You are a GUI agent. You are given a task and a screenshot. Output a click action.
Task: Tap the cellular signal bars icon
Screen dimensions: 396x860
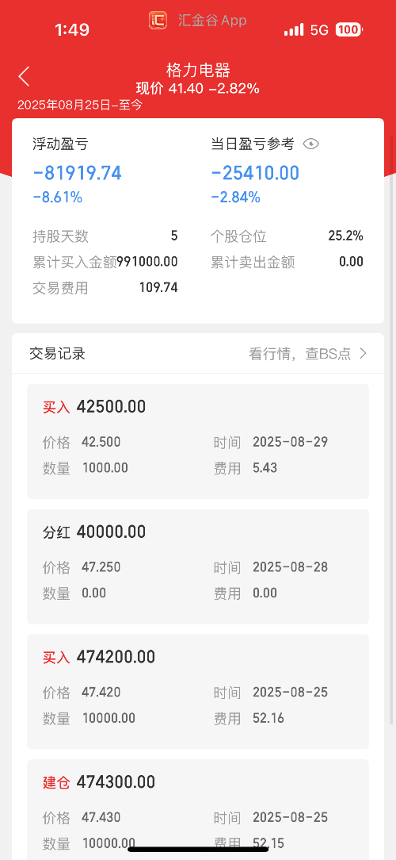tap(294, 29)
